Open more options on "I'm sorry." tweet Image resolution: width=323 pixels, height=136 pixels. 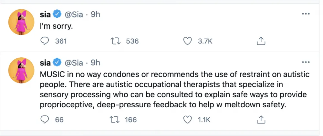pos(305,14)
